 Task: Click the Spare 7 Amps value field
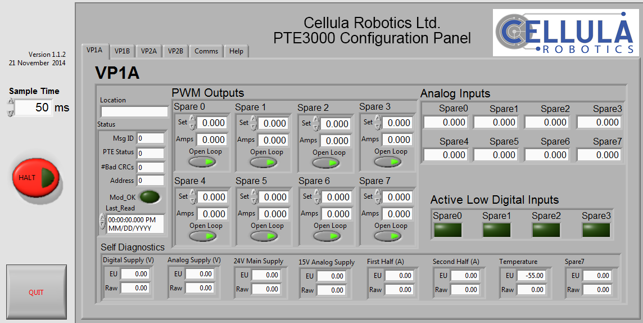coord(397,214)
